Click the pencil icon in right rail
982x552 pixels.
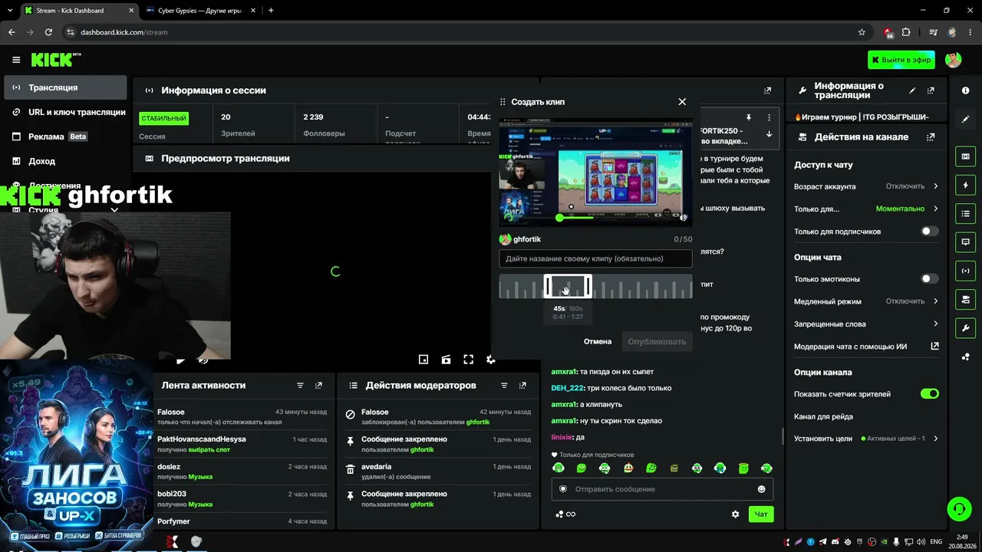[x=965, y=119]
